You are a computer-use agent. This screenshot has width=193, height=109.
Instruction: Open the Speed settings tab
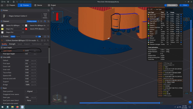point(20,44)
